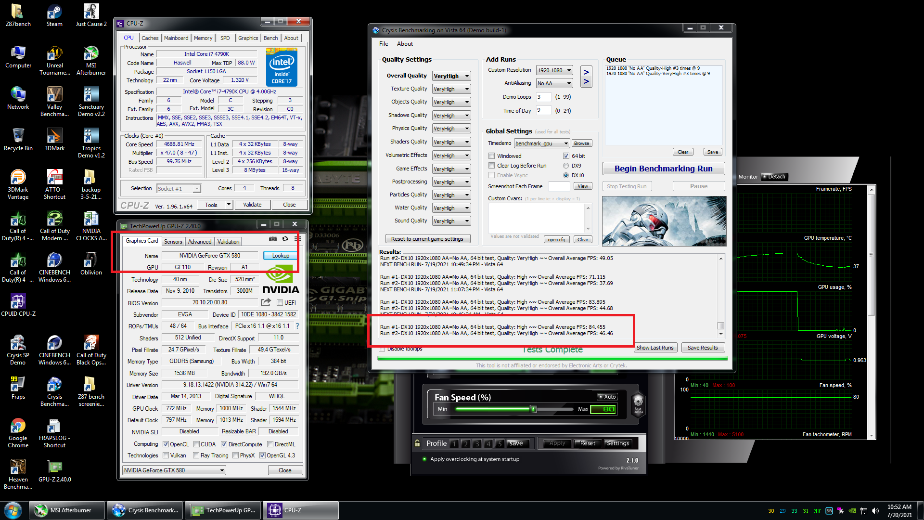This screenshot has width=924, height=520.
Task: Open 3DMark Vantage desktop icon
Action: coord(18,185)
